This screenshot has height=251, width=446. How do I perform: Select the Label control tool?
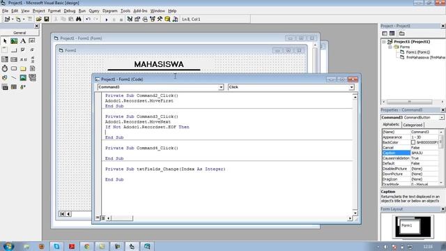click(x=23, y=41)
